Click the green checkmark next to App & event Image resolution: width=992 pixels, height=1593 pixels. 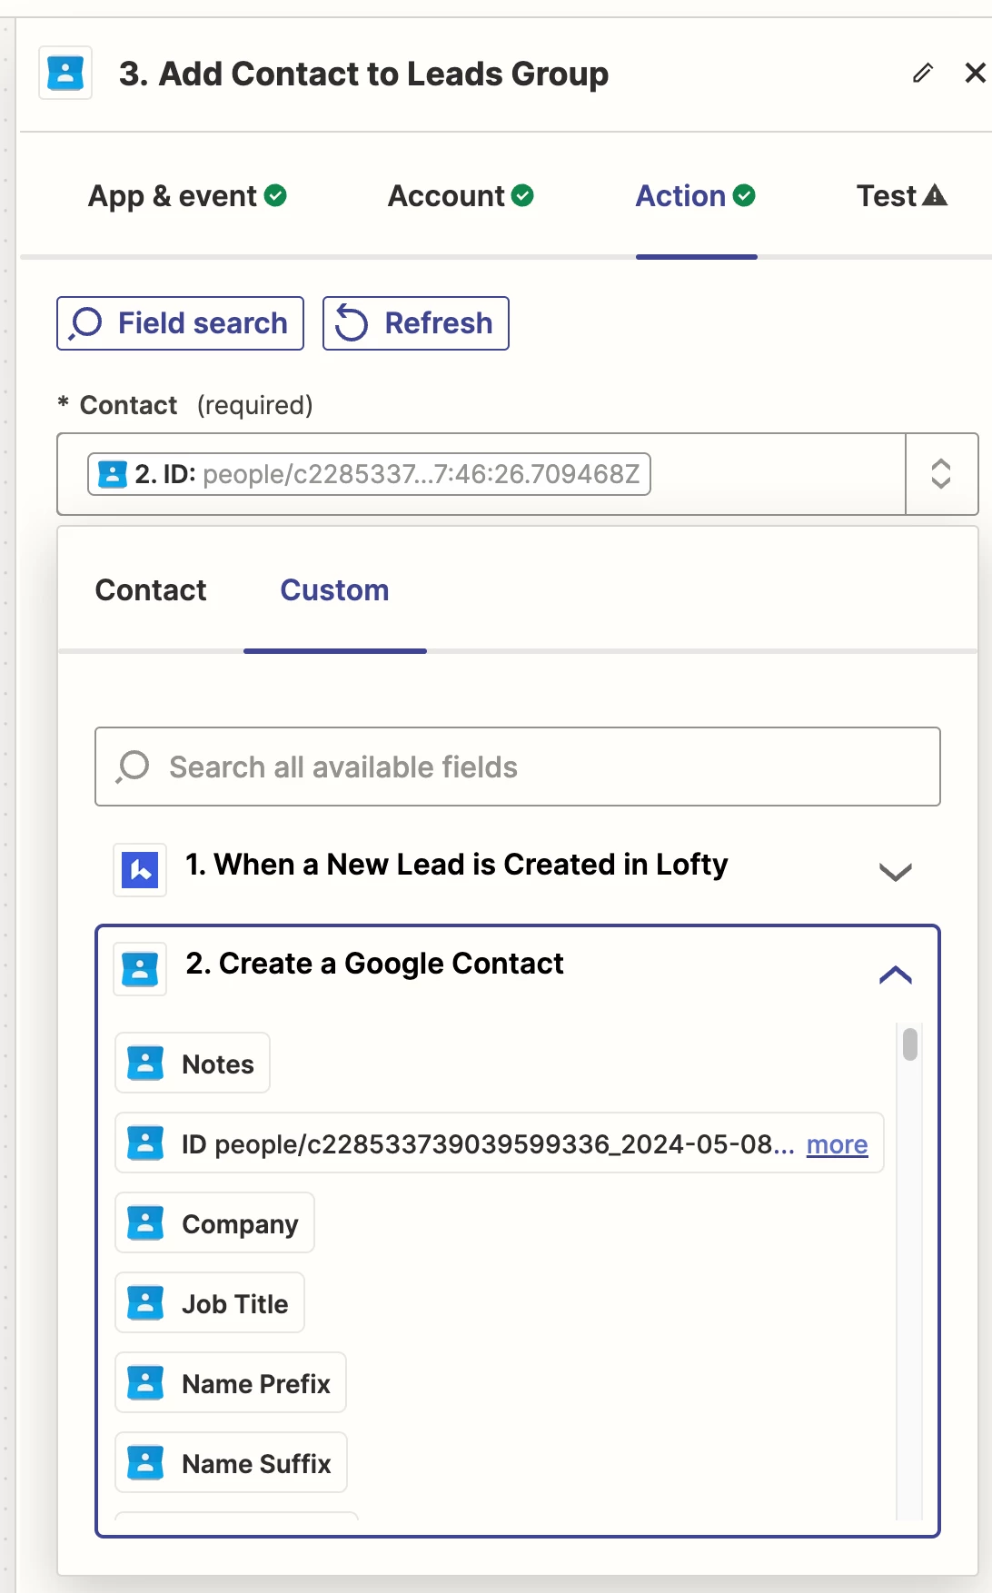(275, 195)
